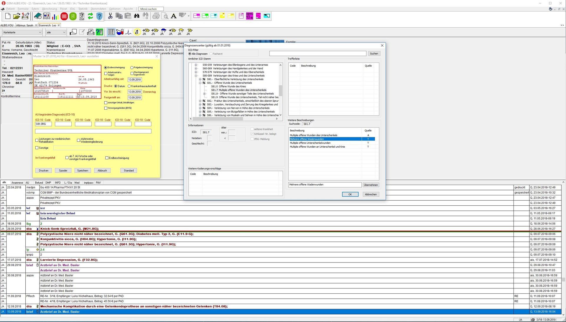Screen dimensions: 566x322
Task: Click the green refresh arrows icon
Action: 91,16
